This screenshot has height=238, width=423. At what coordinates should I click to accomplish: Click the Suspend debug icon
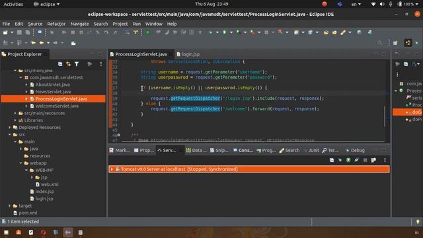(x=73, y=32)
